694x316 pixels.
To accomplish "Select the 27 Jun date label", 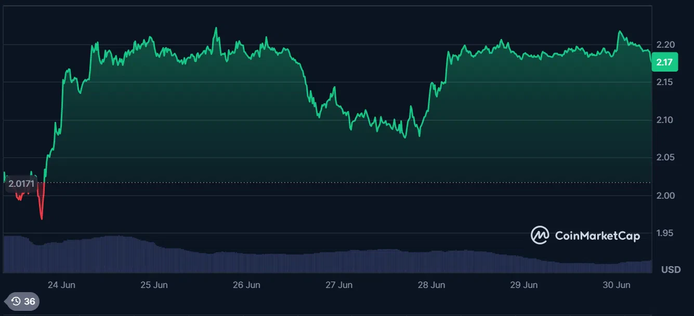I will pos(339,285).
